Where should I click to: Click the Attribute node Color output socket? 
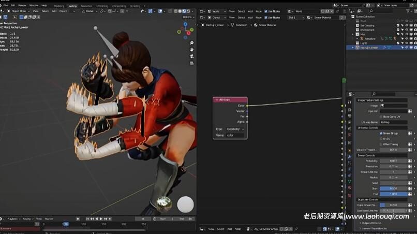pyautogui.click(x=247, y=106)
